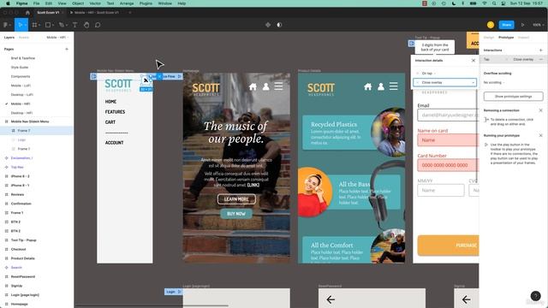The height and width of the screenshot is (308, 548).
Task: Click the yellow user avatar
Action: 491,25
